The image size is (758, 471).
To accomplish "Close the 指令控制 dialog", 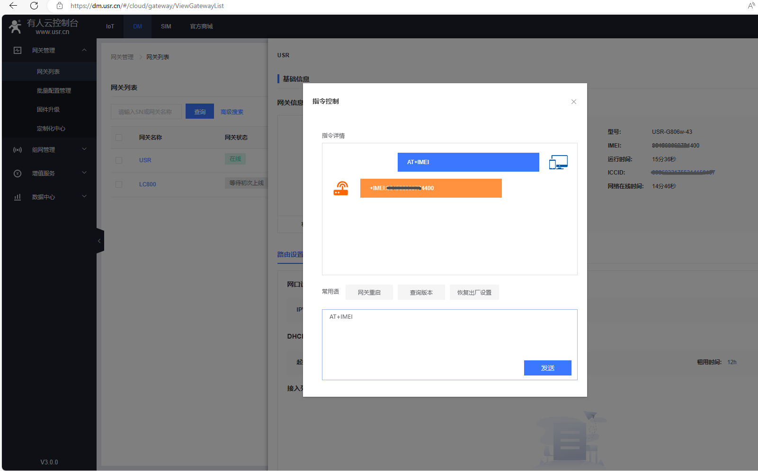I will coord(573,102).
